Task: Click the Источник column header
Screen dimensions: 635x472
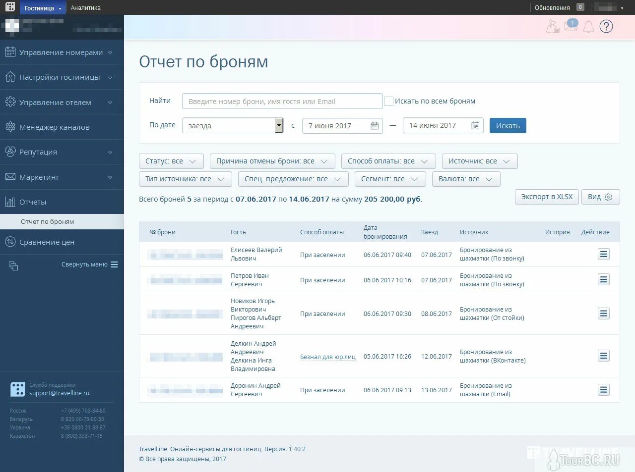Action: pos(474,232)
